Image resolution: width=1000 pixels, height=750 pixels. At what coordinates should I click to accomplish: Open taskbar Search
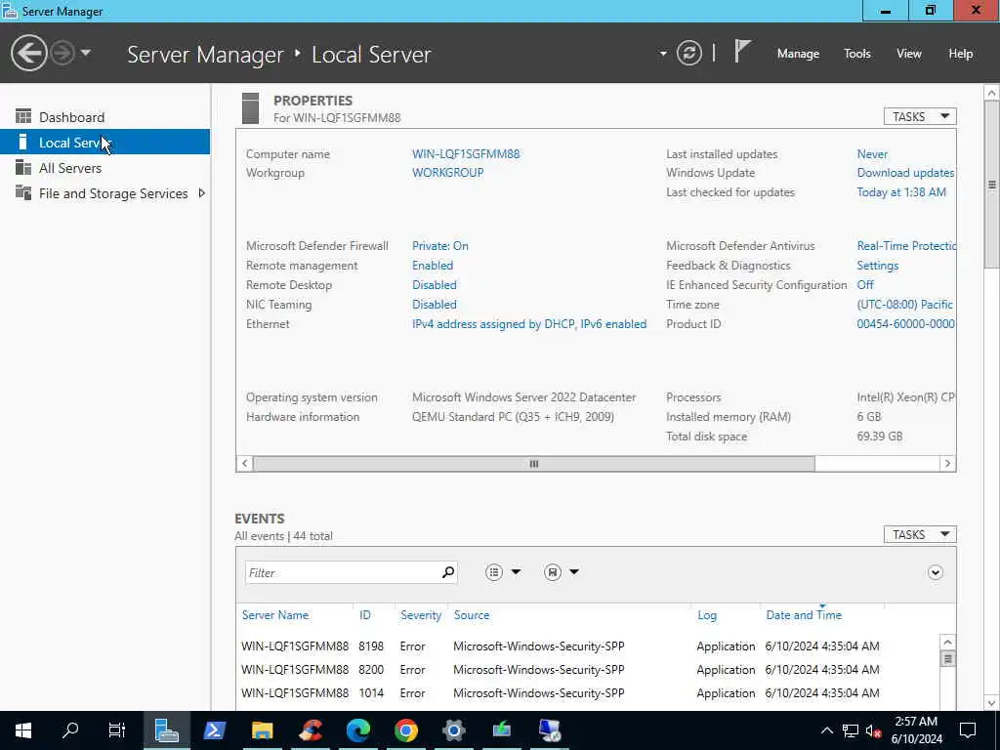[x=70, y=730]
